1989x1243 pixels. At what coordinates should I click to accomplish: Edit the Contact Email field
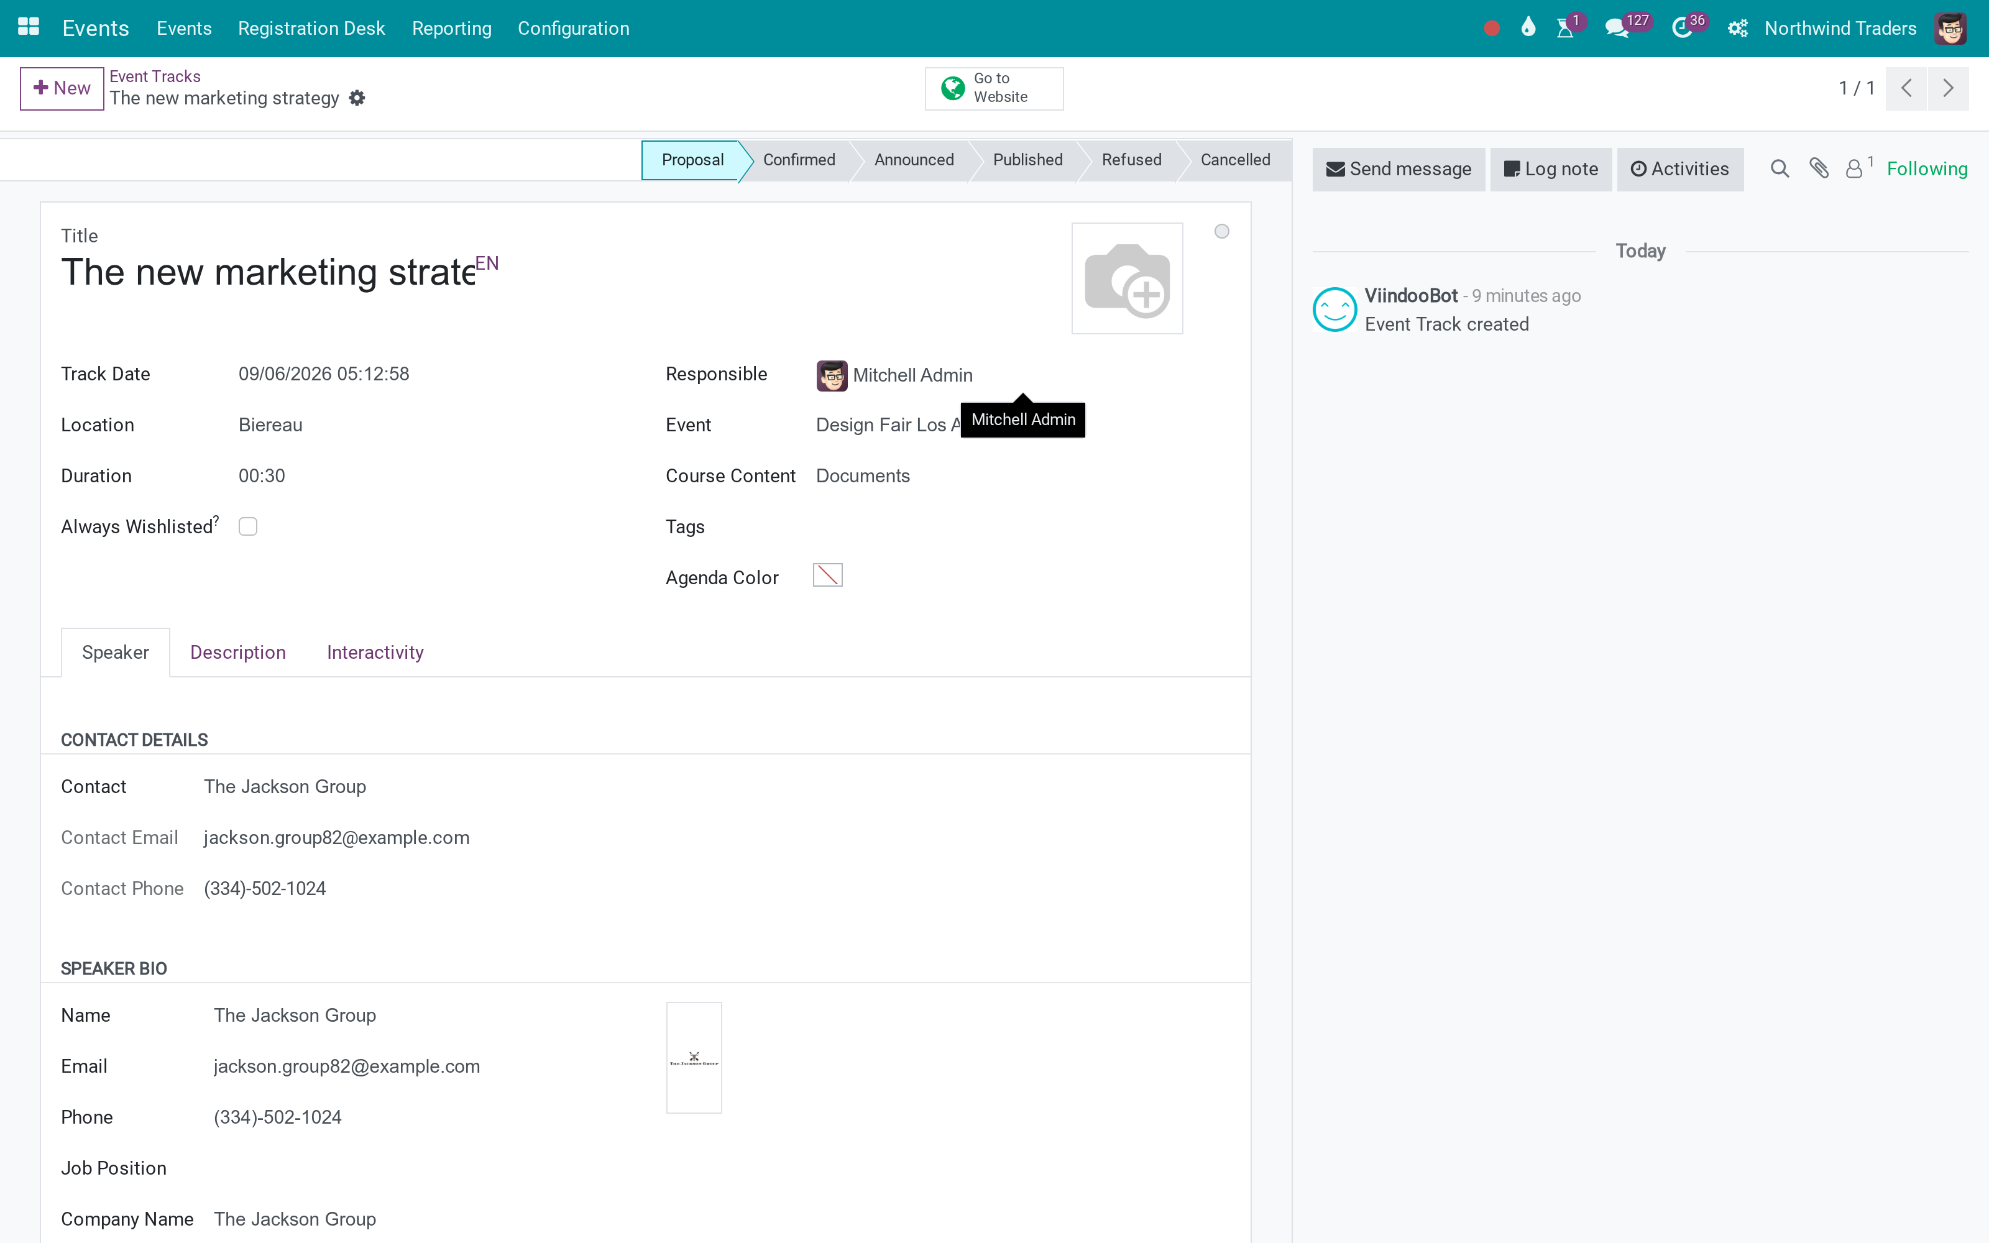(717, 838)
